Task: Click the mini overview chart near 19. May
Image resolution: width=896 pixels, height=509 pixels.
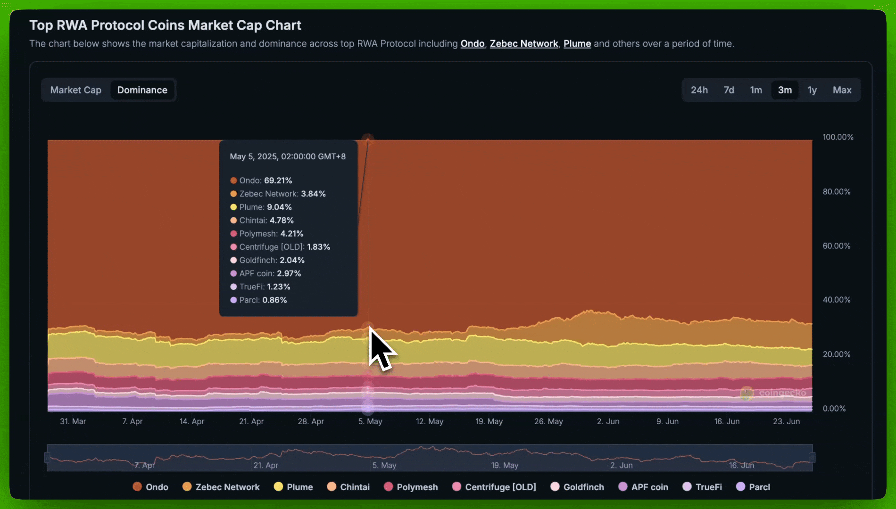Action: (505, 456)
